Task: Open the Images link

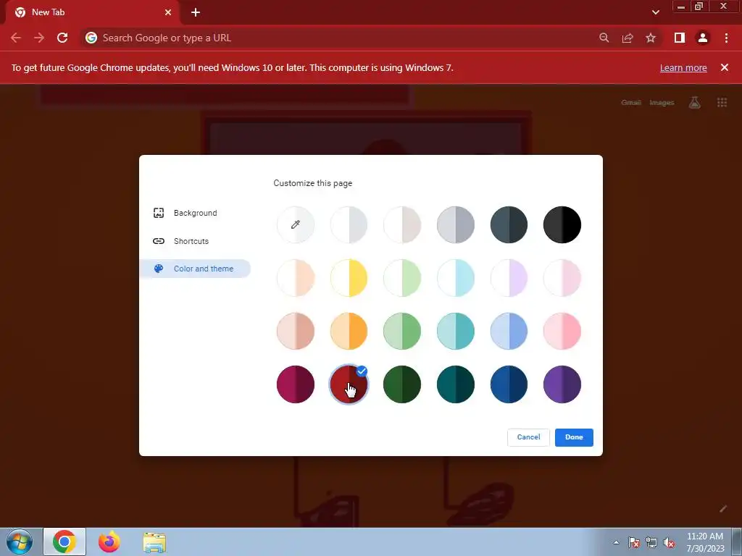Action: point(662,103)
